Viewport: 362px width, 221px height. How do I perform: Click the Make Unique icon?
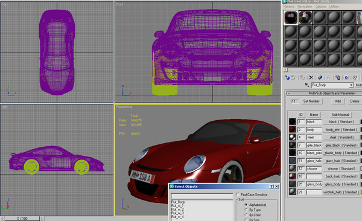(x=328, y=78)
